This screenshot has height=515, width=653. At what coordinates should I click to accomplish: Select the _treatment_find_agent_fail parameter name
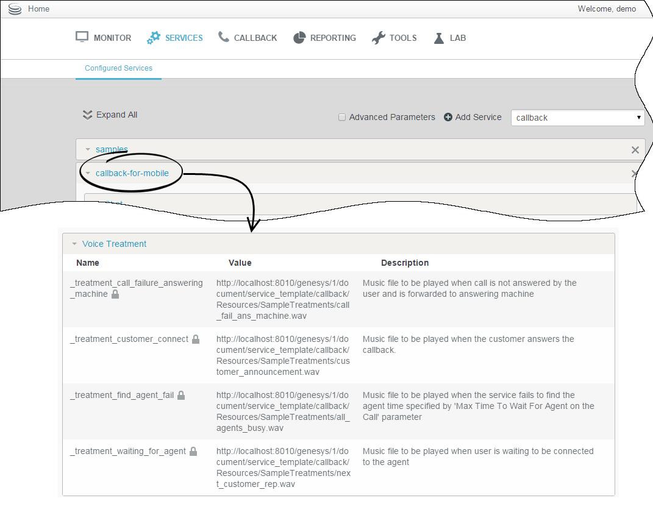tap(122, 396)
